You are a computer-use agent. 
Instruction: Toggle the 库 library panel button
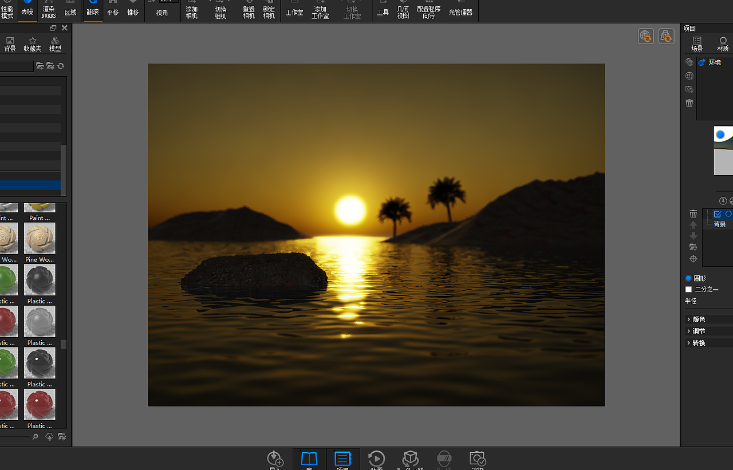click(309, 460)
